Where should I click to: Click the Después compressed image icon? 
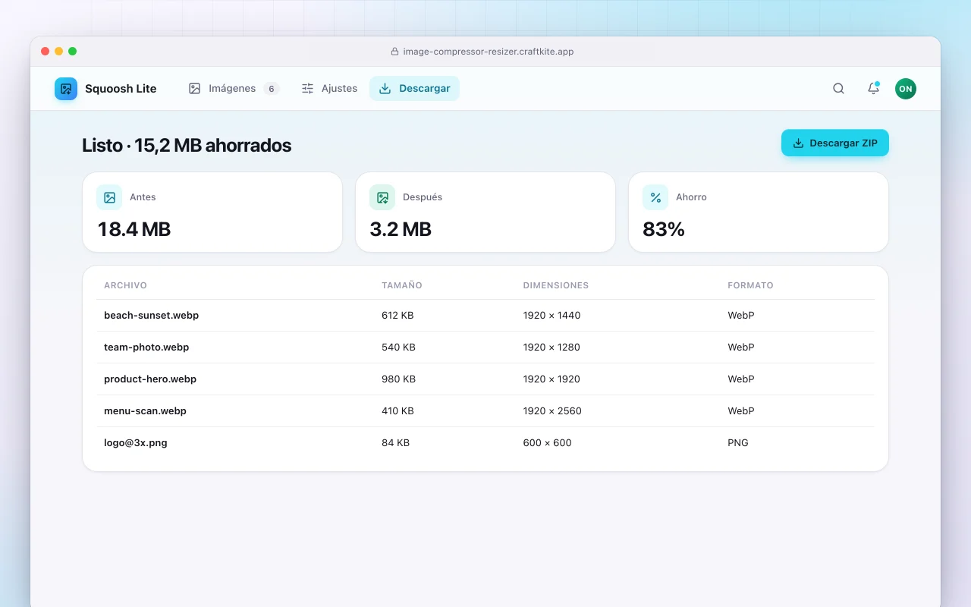[382, 197]
